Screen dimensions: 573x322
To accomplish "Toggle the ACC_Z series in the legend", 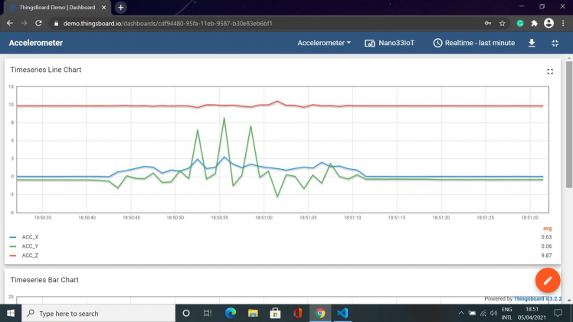I will pos(30,255).
